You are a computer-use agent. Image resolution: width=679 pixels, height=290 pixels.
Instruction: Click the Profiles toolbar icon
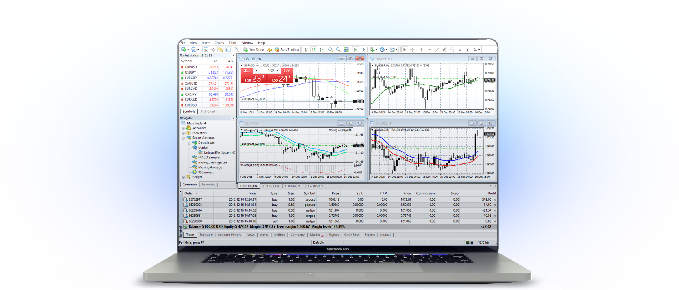[x=194, y=50]
